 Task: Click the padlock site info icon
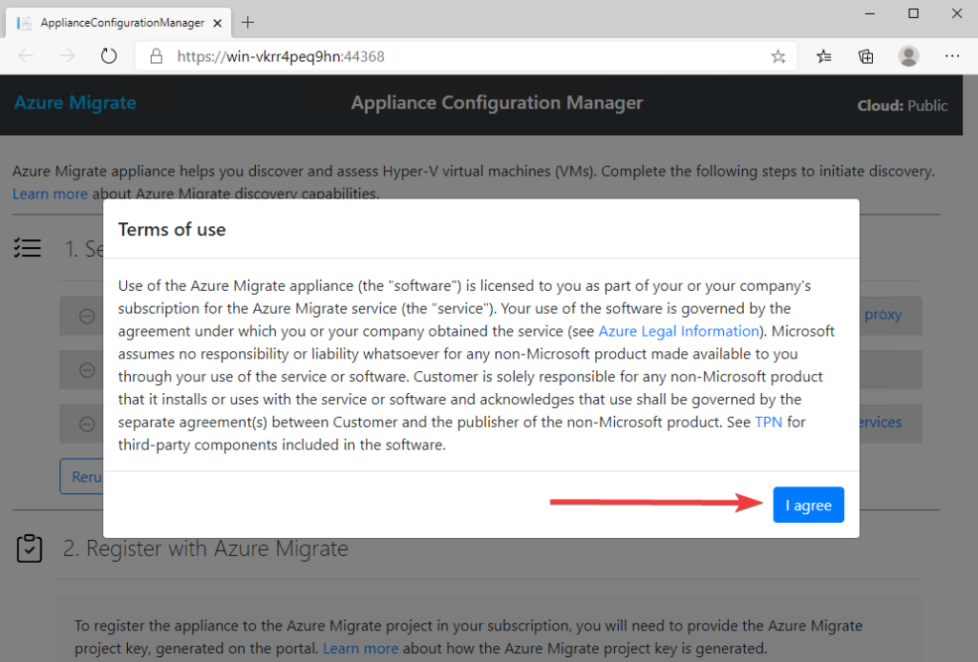click(x=157, y=56)
